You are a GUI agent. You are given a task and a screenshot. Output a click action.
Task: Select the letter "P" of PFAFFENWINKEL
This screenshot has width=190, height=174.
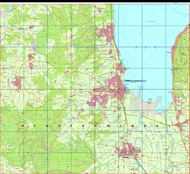pos(23,126)
